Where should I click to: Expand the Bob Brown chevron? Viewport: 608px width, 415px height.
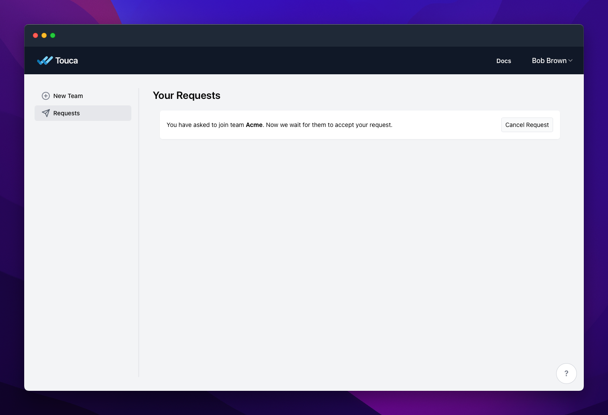(x=570, y=61)
